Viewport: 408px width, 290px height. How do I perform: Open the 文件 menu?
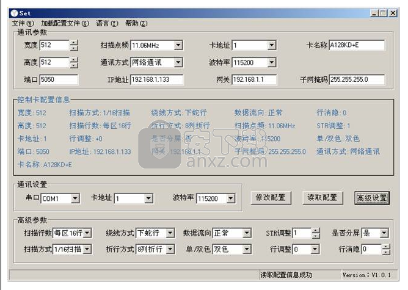click(23, 23)
